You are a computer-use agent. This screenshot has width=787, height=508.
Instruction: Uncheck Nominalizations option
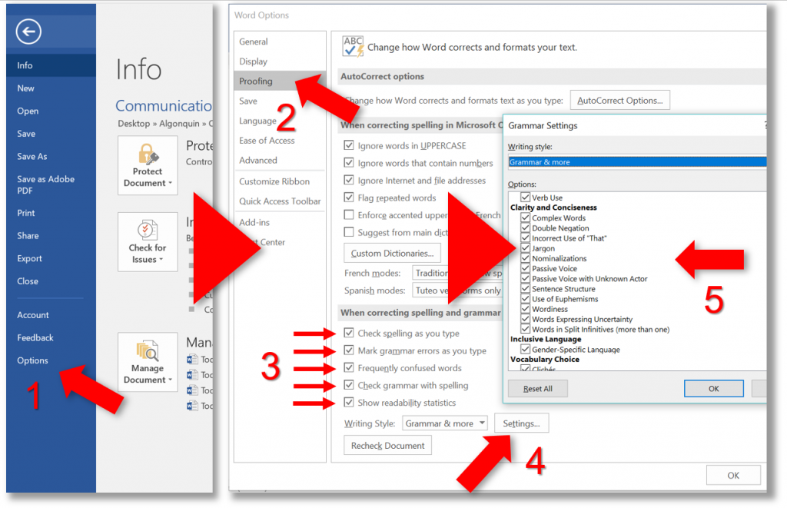[526, 258]
